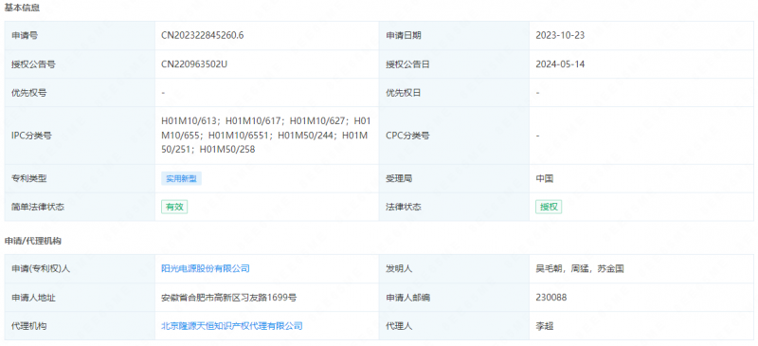Select postal code 230088

coord(551,298)
